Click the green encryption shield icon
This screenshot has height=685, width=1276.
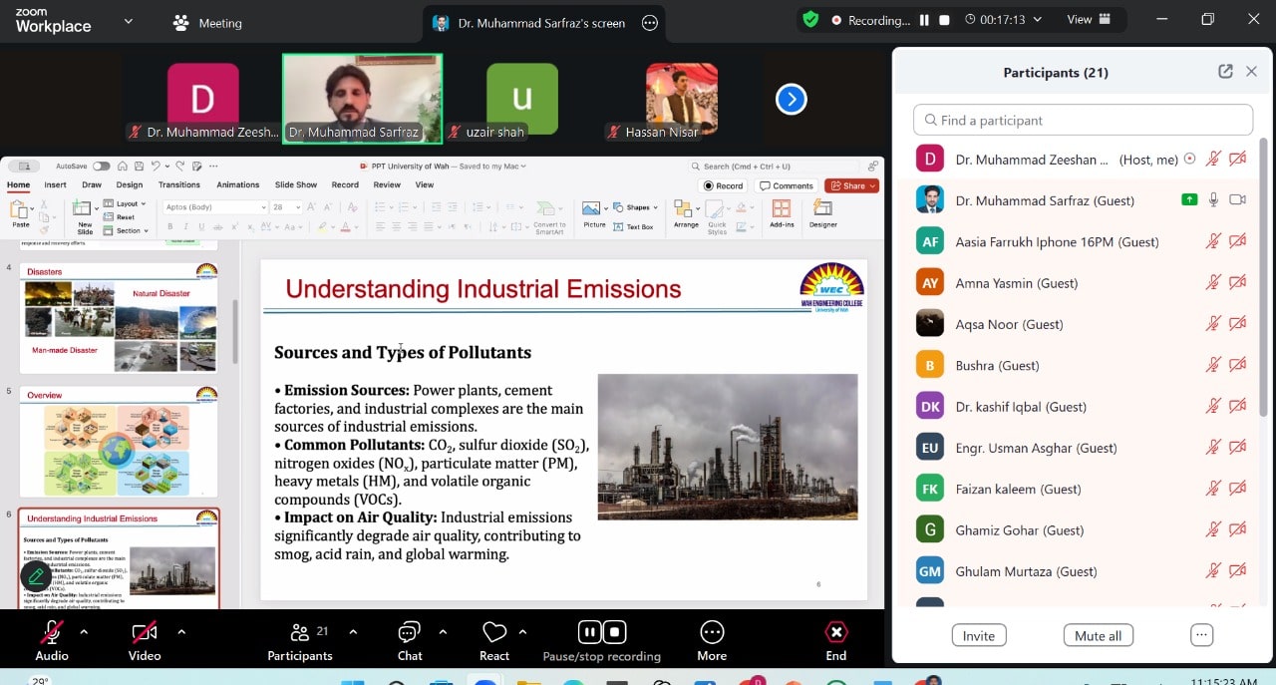(810, 20)
